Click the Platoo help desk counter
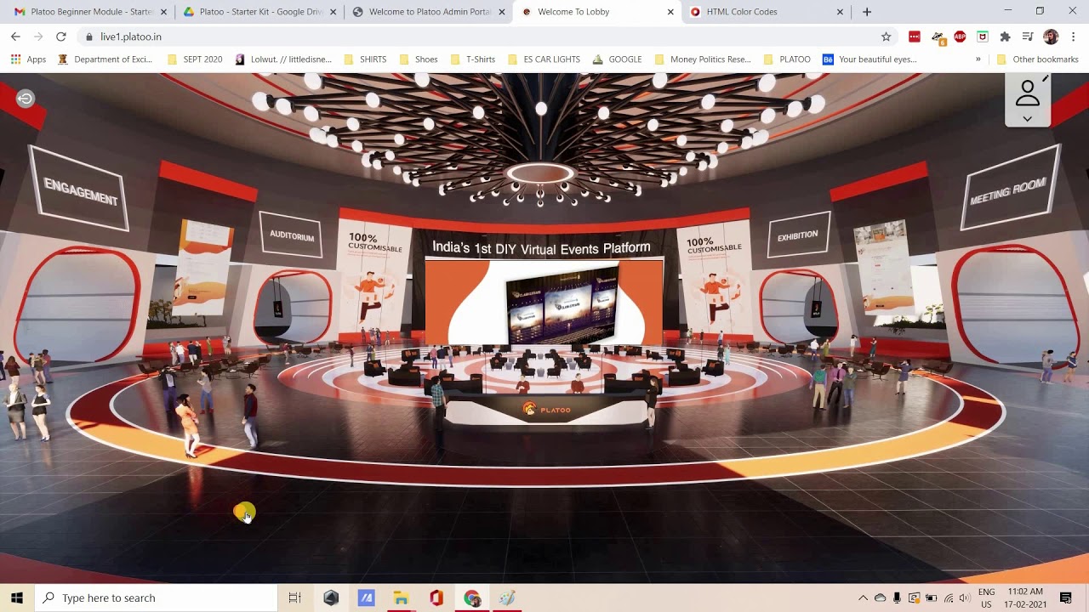 [x=545, y=410]
